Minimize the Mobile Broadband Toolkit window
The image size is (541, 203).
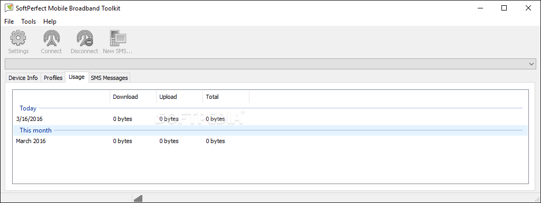coord(480,8)
